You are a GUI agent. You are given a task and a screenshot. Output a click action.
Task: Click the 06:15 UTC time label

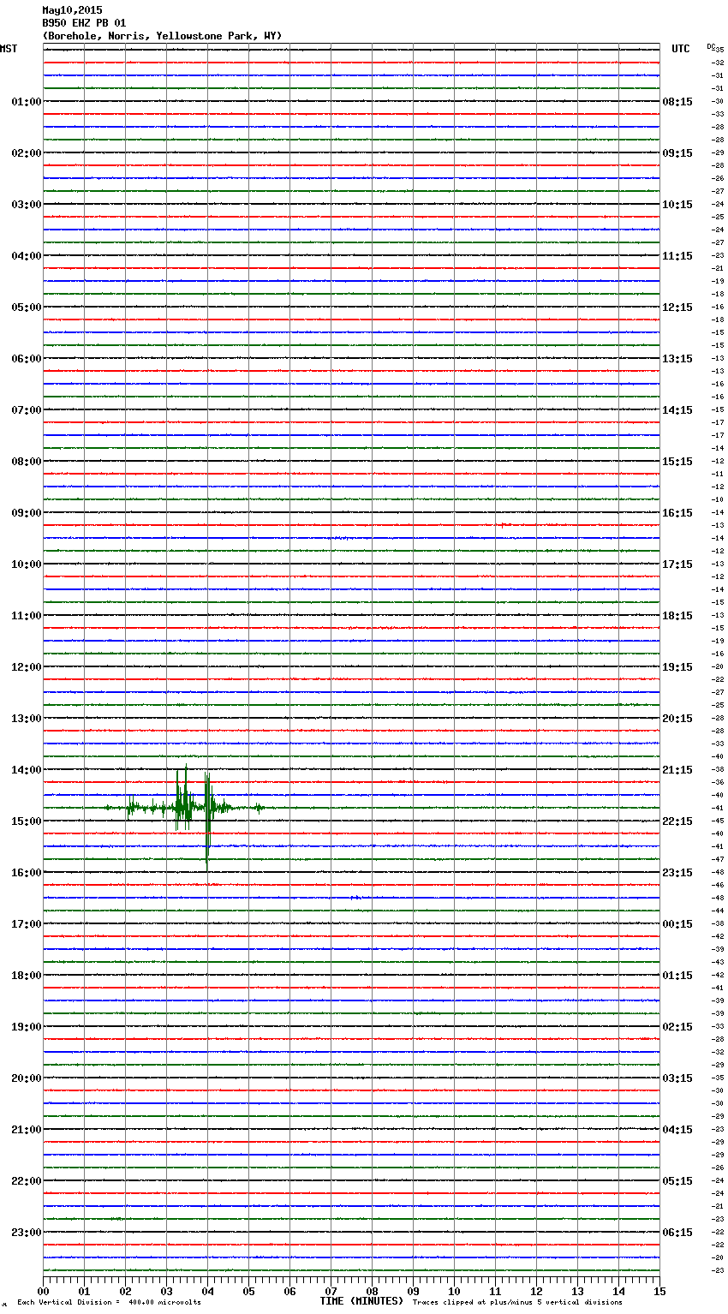[677, 1233]
